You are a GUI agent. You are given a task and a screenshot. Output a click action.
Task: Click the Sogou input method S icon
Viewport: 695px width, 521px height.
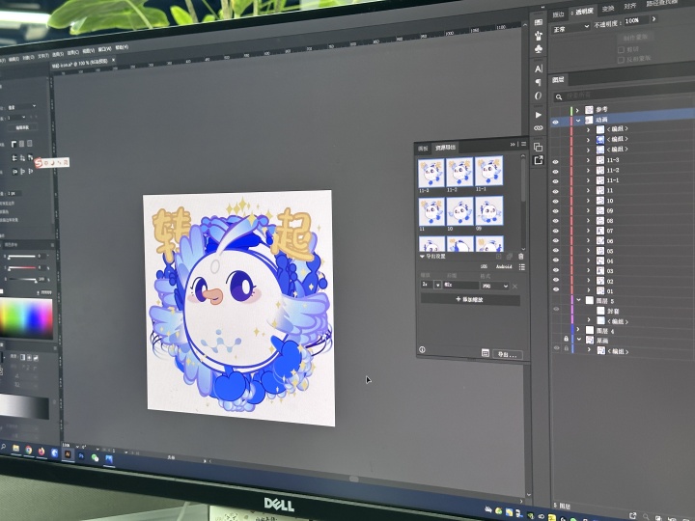click(x=39, y=163)
